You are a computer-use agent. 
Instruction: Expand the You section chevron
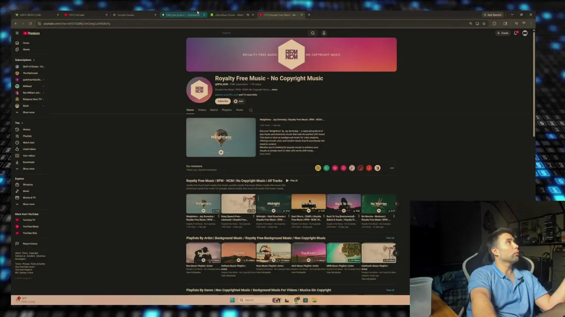click(22, 123)
